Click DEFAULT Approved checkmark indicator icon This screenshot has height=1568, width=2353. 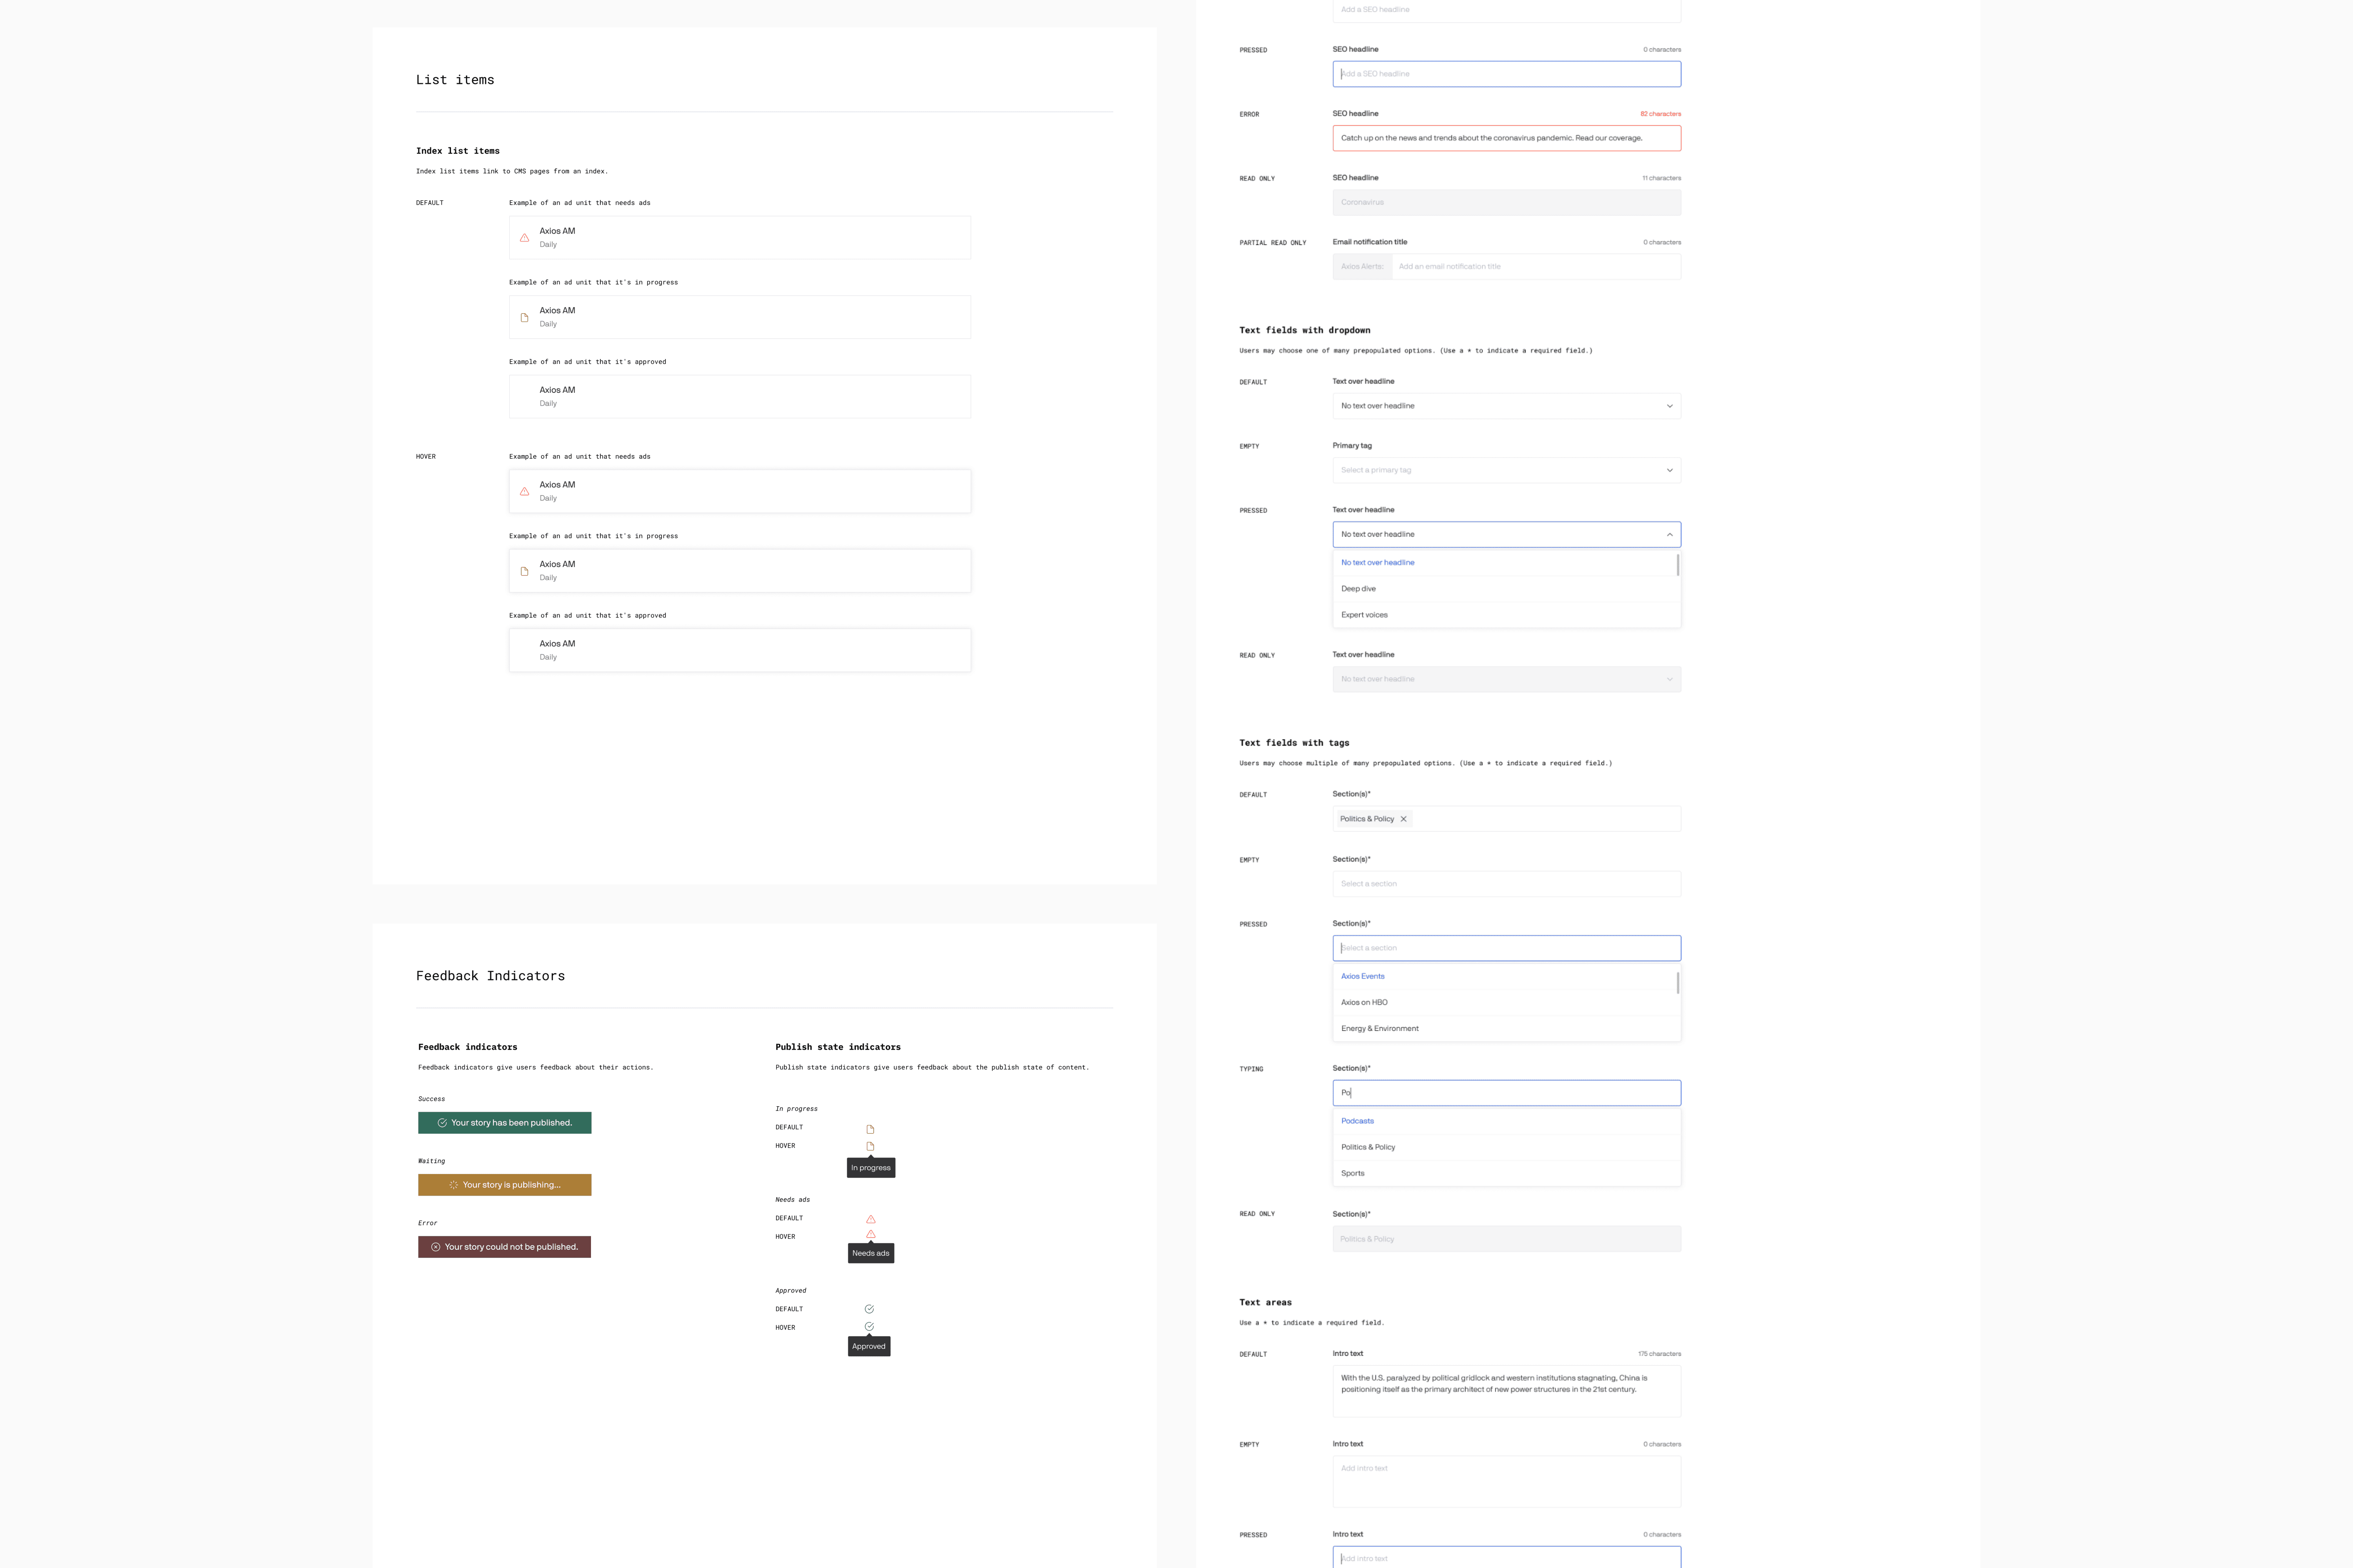pyautogui.click(x=869, y=1309)
